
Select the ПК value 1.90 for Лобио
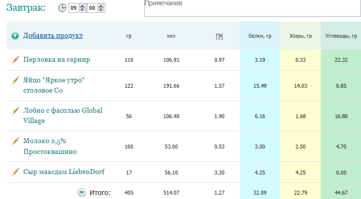219,116
